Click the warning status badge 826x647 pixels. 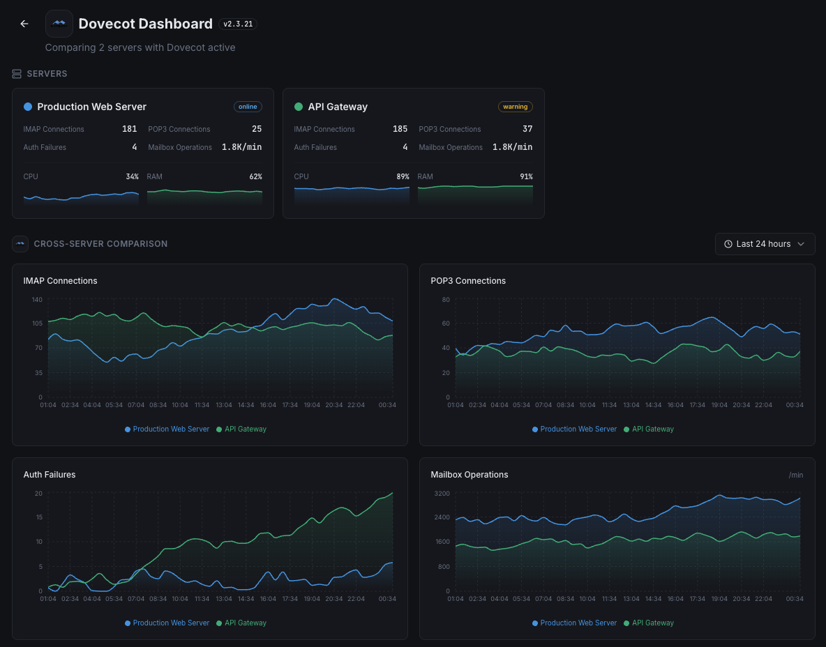click(x=516, y=107)
